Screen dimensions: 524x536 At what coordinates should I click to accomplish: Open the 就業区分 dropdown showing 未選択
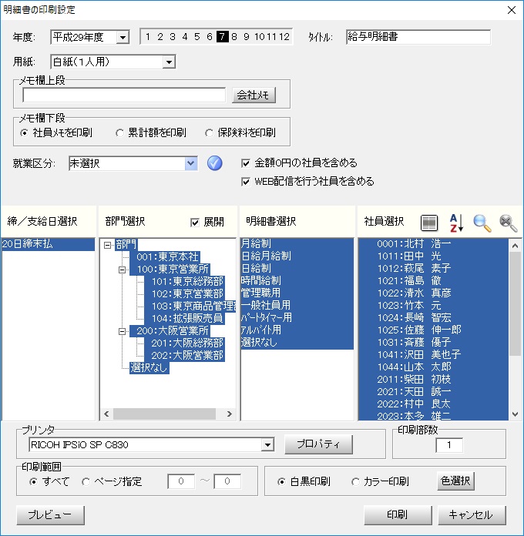(x=190, y=164)
